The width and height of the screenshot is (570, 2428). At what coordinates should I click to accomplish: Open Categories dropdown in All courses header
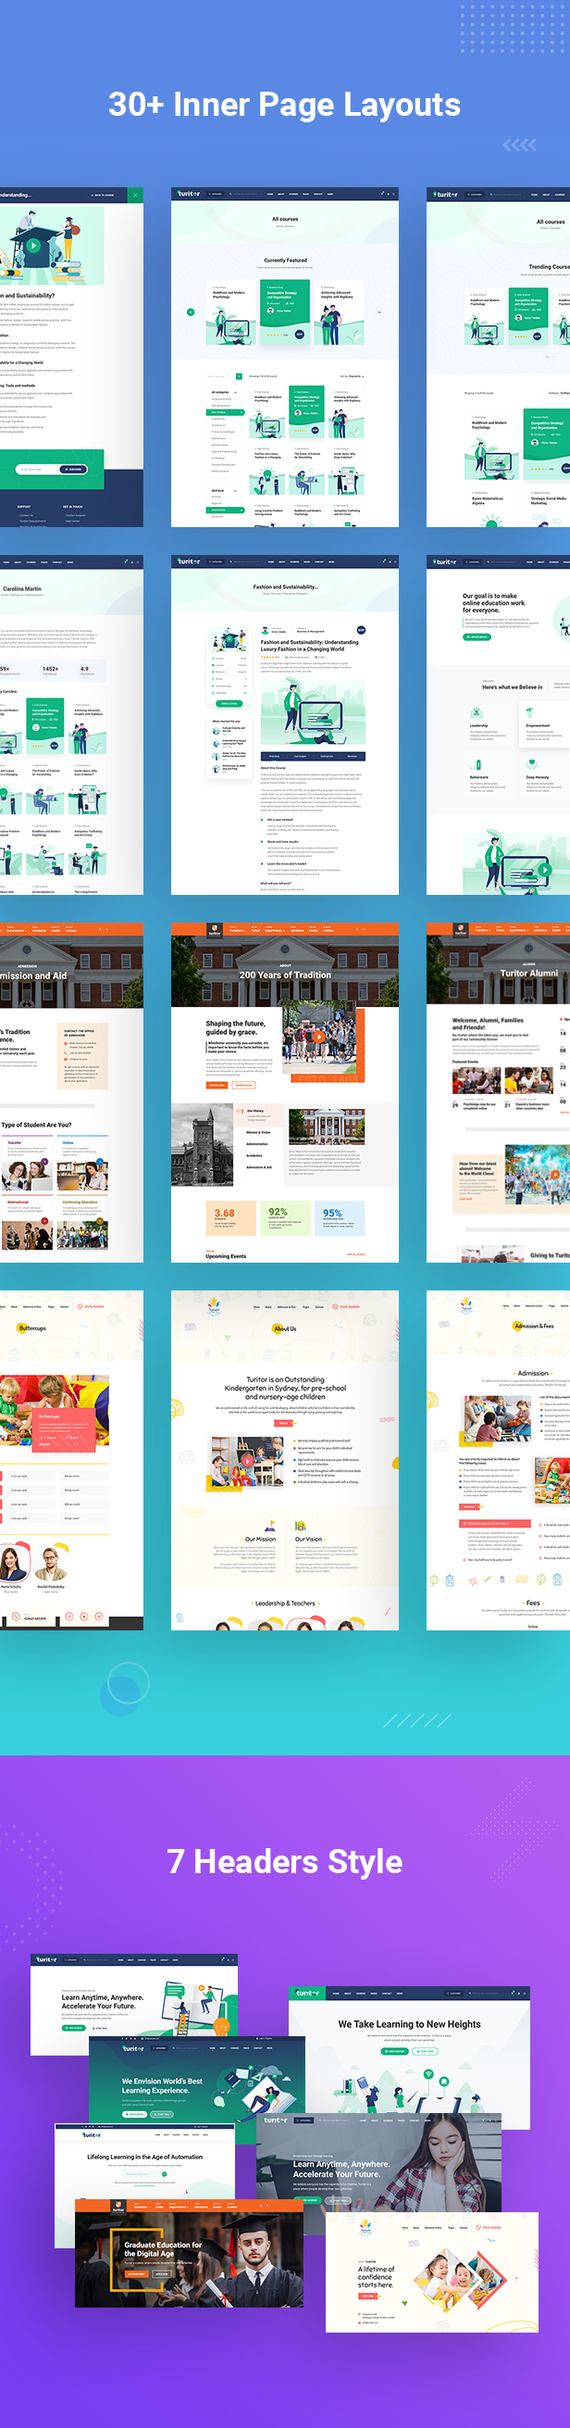(x=216, y=195)
